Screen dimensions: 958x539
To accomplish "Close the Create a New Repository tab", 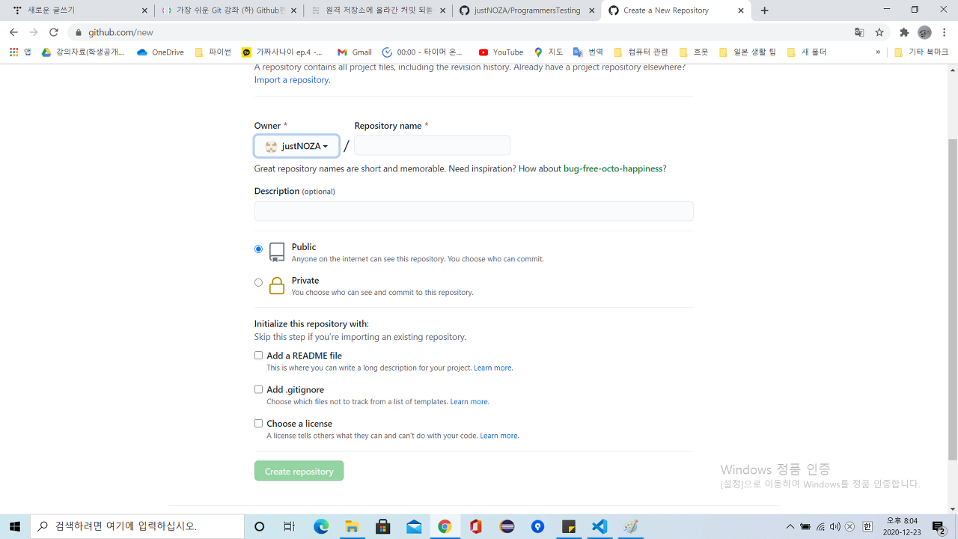I will pos(742,10).
